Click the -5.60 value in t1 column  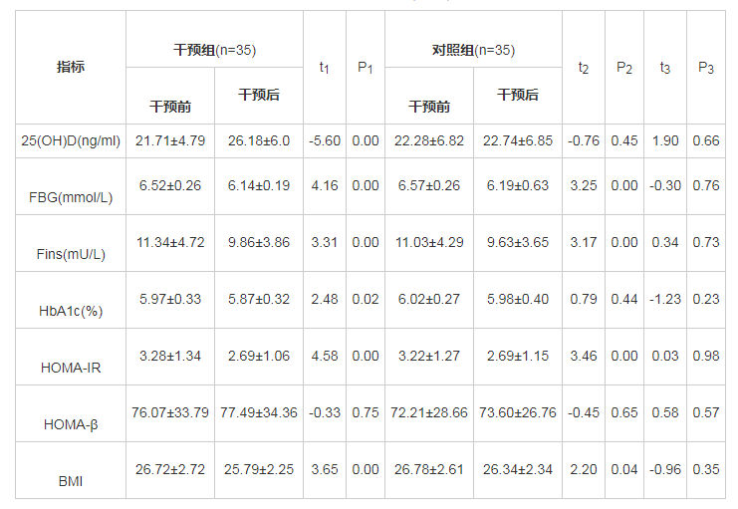[325, 140]
